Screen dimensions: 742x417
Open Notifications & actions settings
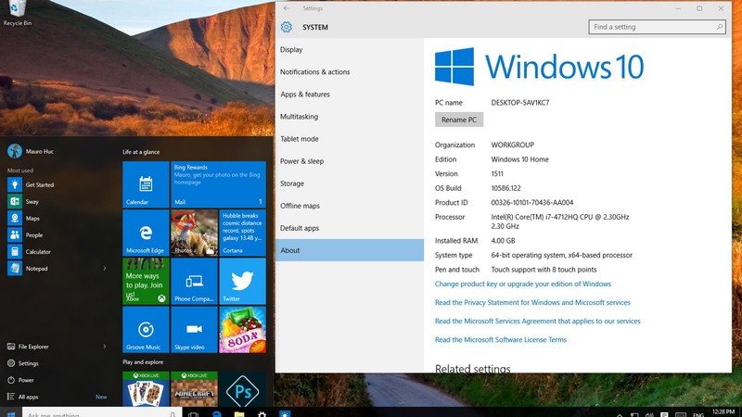(350, 72)
